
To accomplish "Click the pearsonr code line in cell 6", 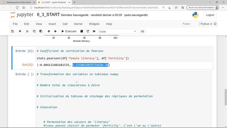I will pos(83,58).
